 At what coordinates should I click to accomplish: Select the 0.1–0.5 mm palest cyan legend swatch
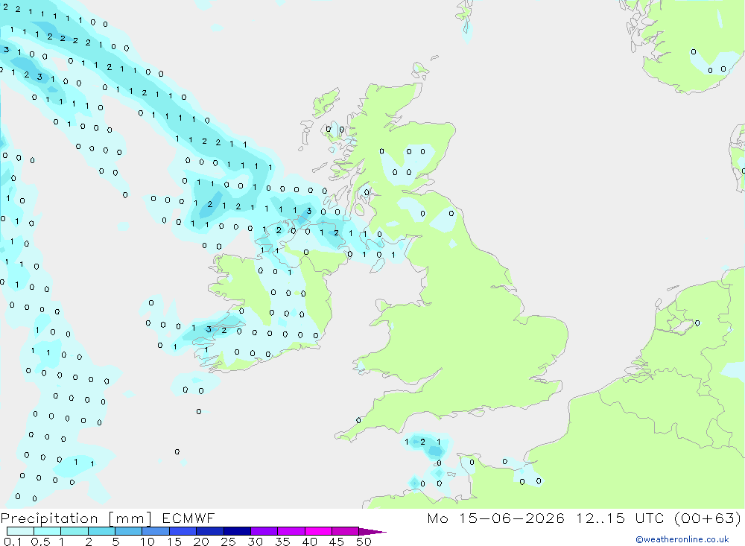pyautogui.click(x=20, y=531)
